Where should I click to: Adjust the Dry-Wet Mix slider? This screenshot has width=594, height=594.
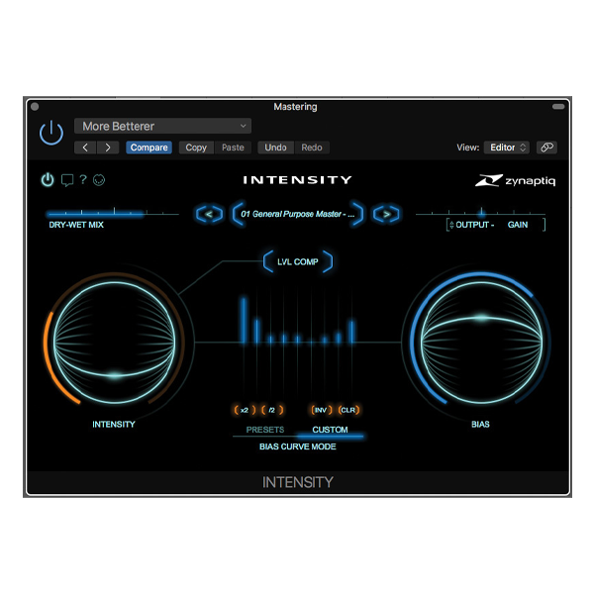coord(113,214)
